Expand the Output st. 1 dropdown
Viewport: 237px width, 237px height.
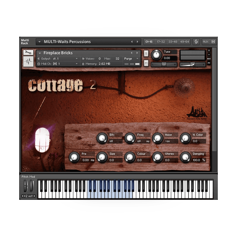pos(77,59)
